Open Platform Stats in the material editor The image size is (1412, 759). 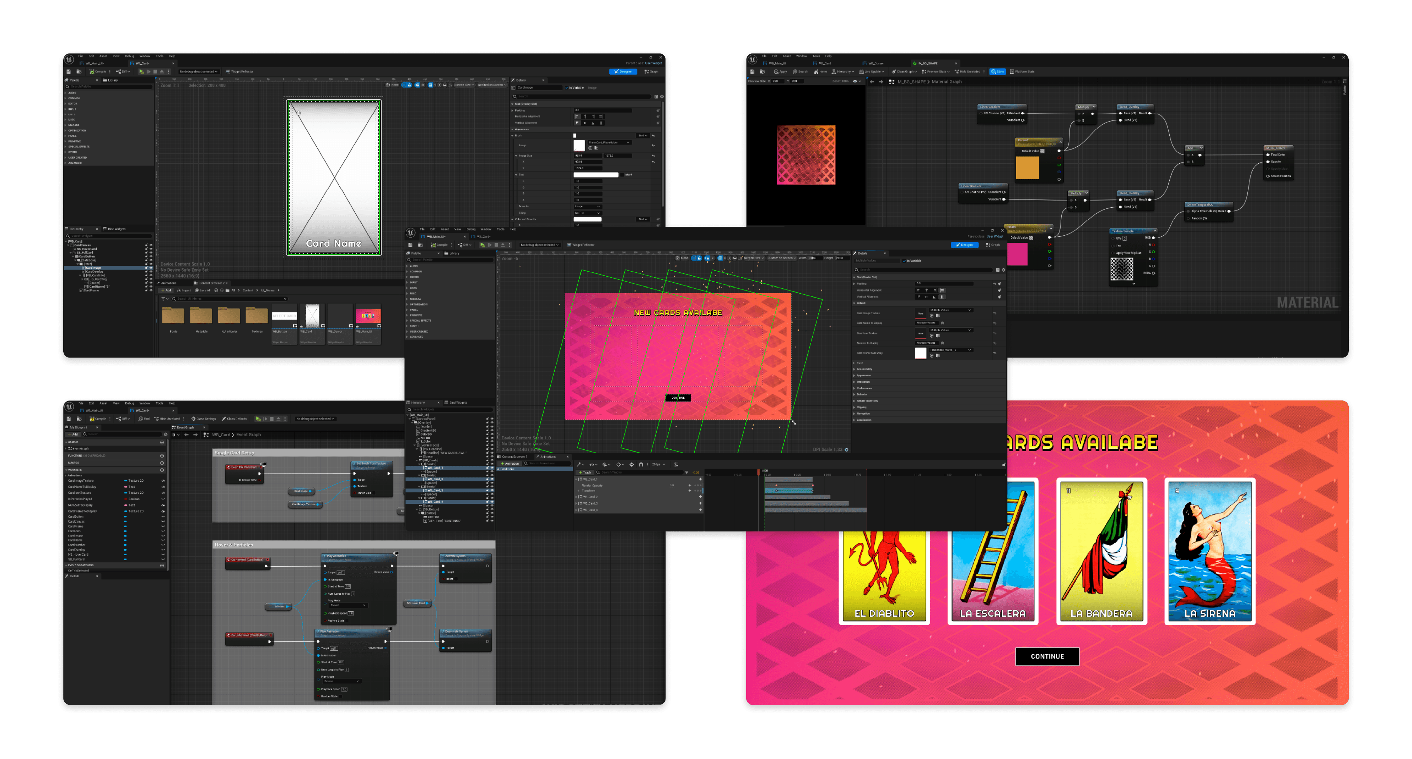click(x=1023, y=72)
